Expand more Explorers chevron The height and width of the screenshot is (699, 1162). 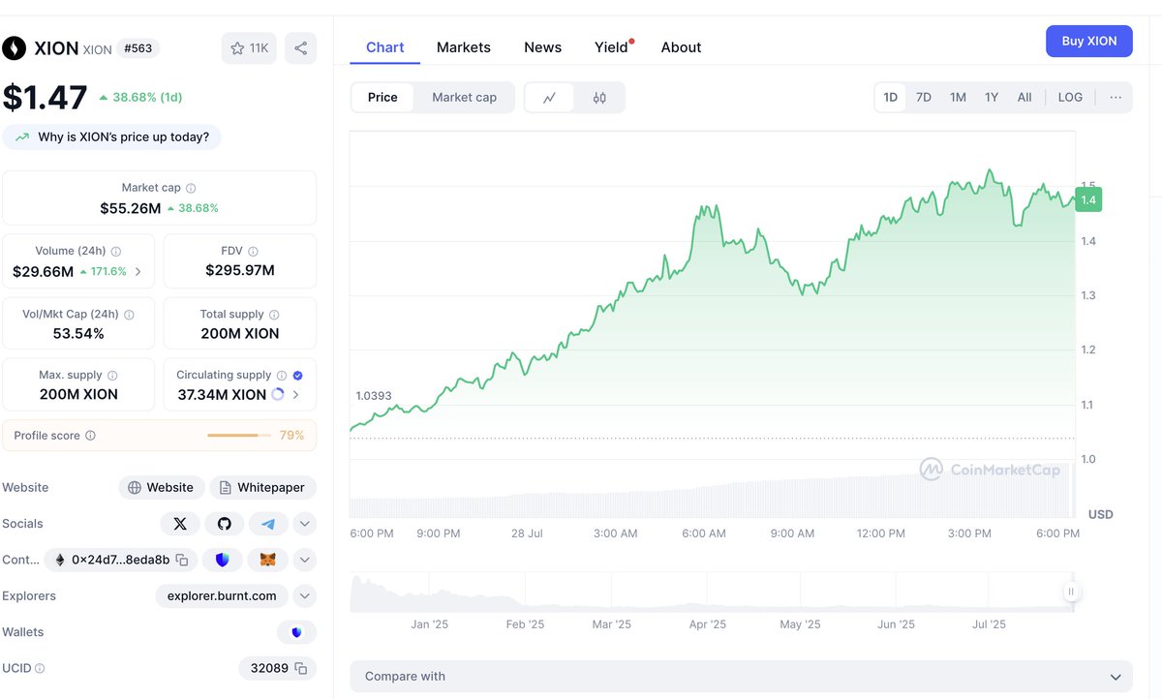pyautogui.click(x=304, y=596)
